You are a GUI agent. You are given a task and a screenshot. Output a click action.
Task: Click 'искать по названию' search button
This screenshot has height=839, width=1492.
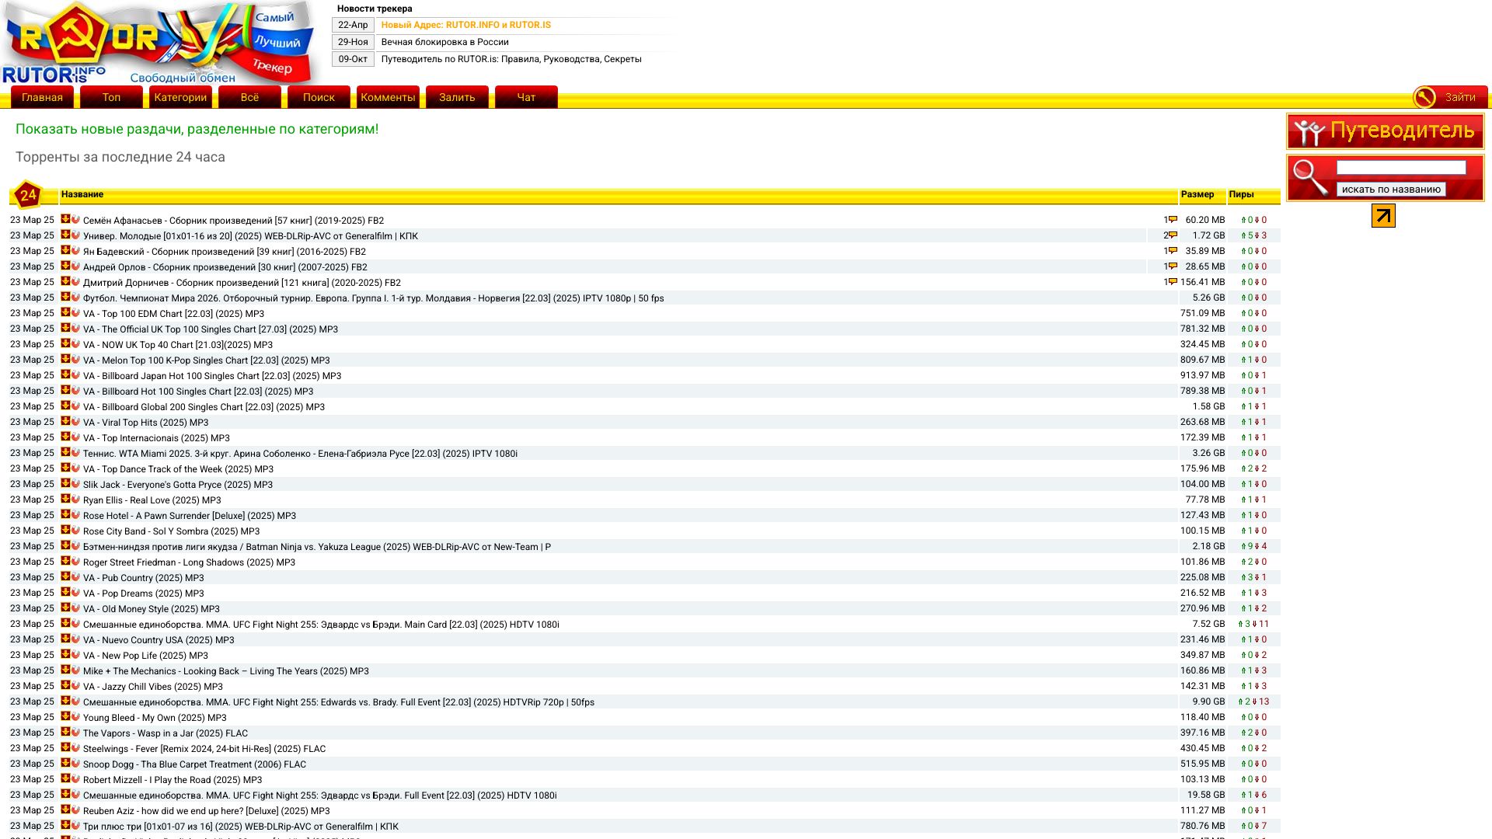(1390, 189)
